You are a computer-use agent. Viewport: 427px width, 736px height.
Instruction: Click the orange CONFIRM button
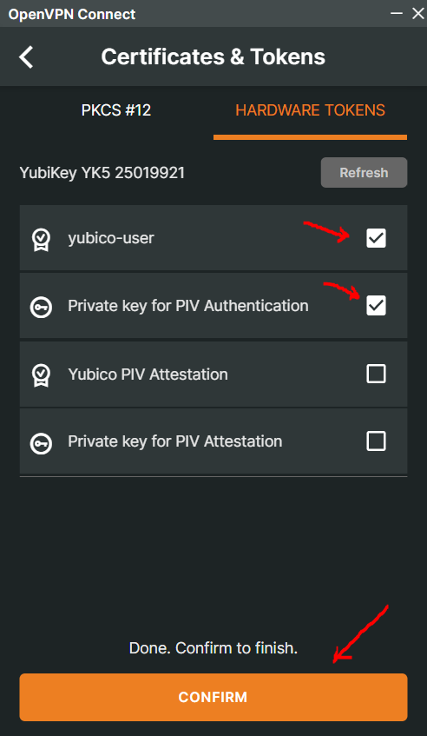[x=213, y=697]
